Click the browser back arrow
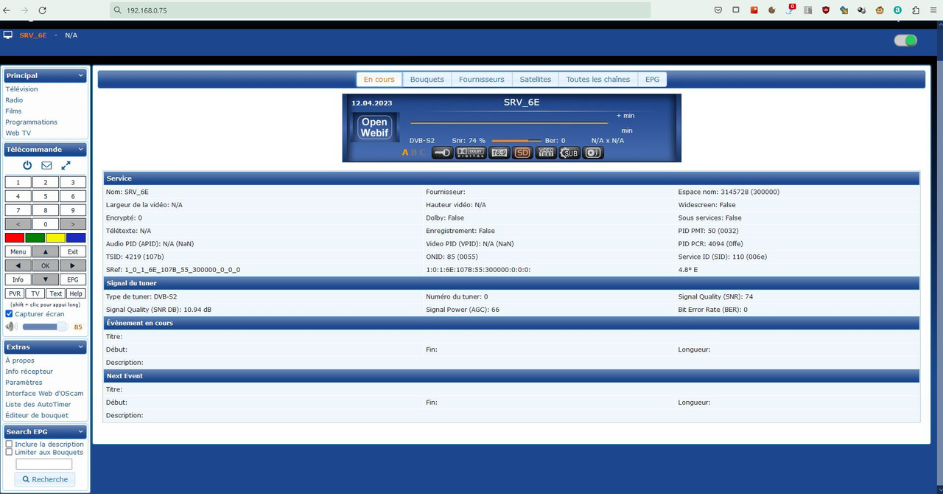The image size is (943, 494). [x=7, y=10]
